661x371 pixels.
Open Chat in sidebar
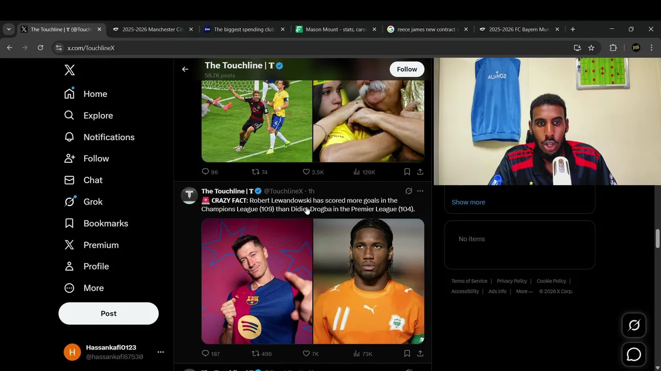[x=83, y=180]
